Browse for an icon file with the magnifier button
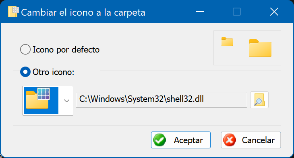Screen dimensions: 294x158 259,100
